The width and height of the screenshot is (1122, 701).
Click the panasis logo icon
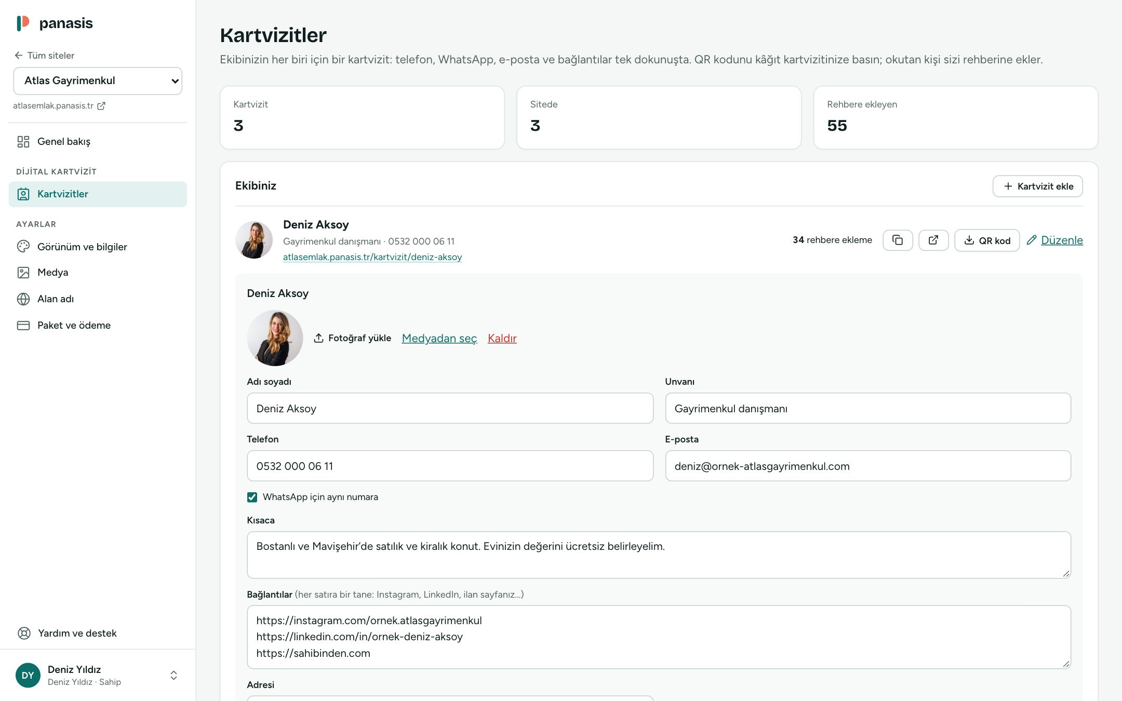[23, 23]
